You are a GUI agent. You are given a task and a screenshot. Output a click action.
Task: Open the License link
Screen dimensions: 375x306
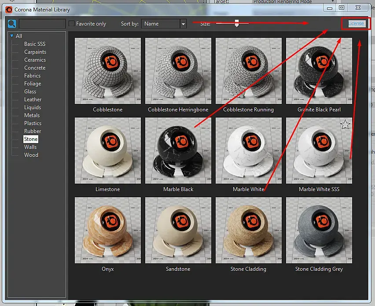(x=356, y=23)
